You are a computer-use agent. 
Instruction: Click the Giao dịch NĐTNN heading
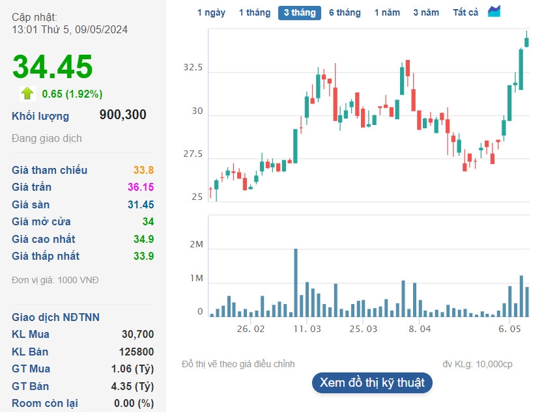(x=55, y=317)
